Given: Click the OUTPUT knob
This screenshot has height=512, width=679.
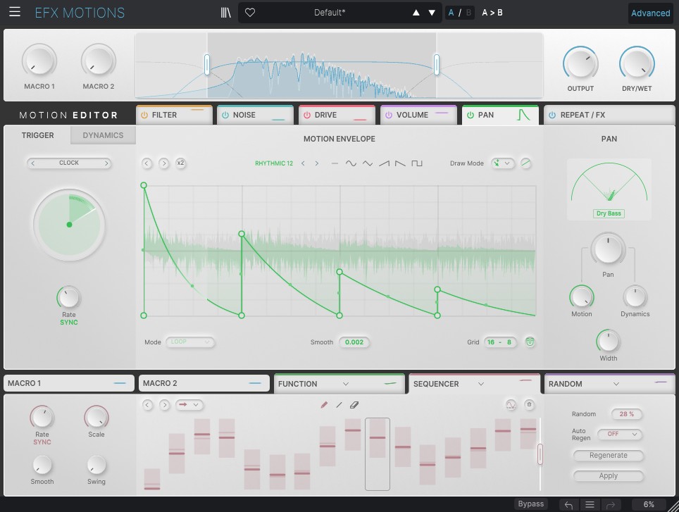Looking at the screenshot, I should point(580,63).
